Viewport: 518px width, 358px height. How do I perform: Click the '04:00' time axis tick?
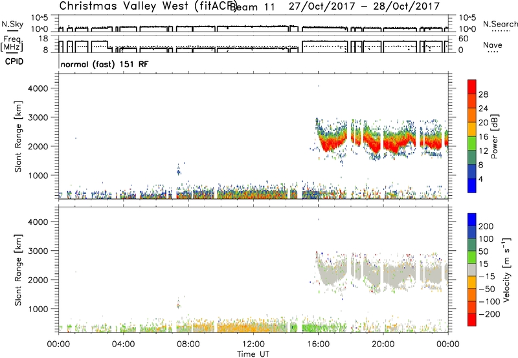coord(124,344)
